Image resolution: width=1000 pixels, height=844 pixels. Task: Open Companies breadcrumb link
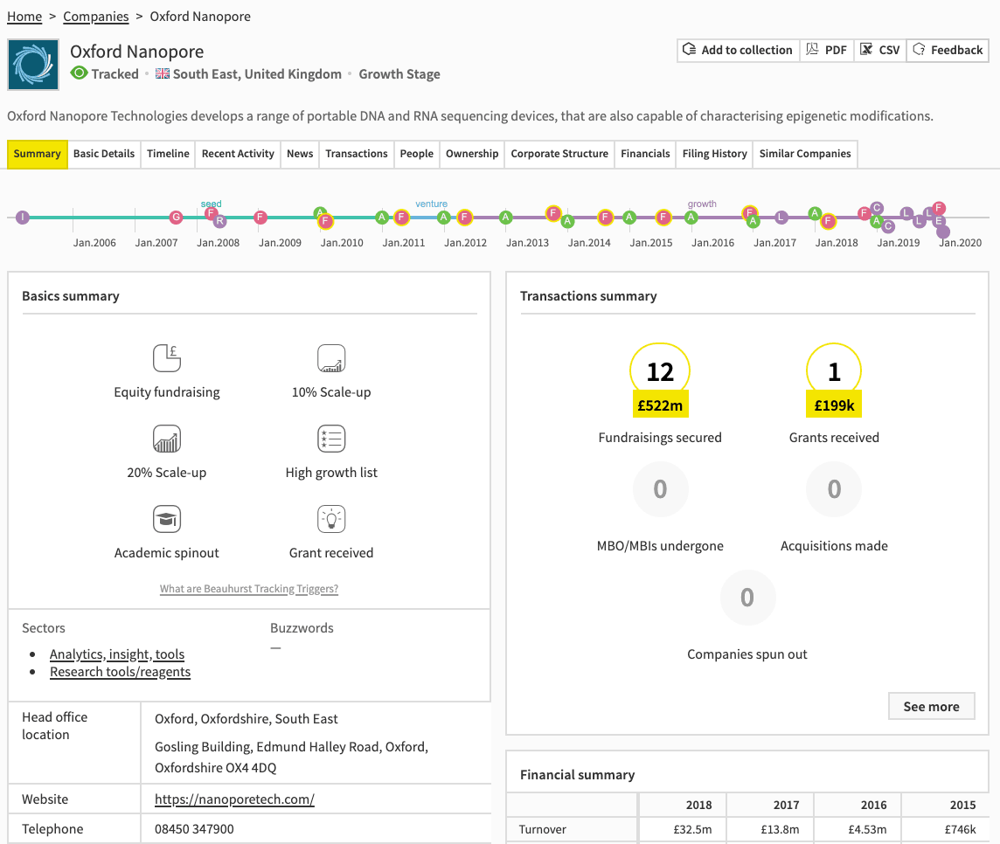(x=95, y=17)
